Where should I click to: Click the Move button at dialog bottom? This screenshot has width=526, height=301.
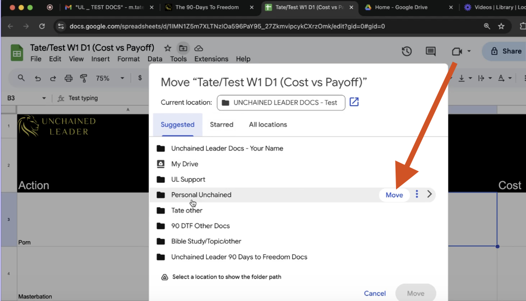(x=415, y=293)
